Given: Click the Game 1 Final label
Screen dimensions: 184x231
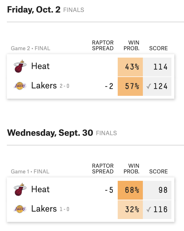Looking at the screenshot, I should pyautogui.click(x=30, y=172).
